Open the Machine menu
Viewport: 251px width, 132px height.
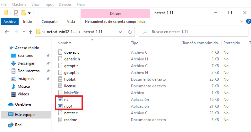pyautogui.click(x=19, y=4)
